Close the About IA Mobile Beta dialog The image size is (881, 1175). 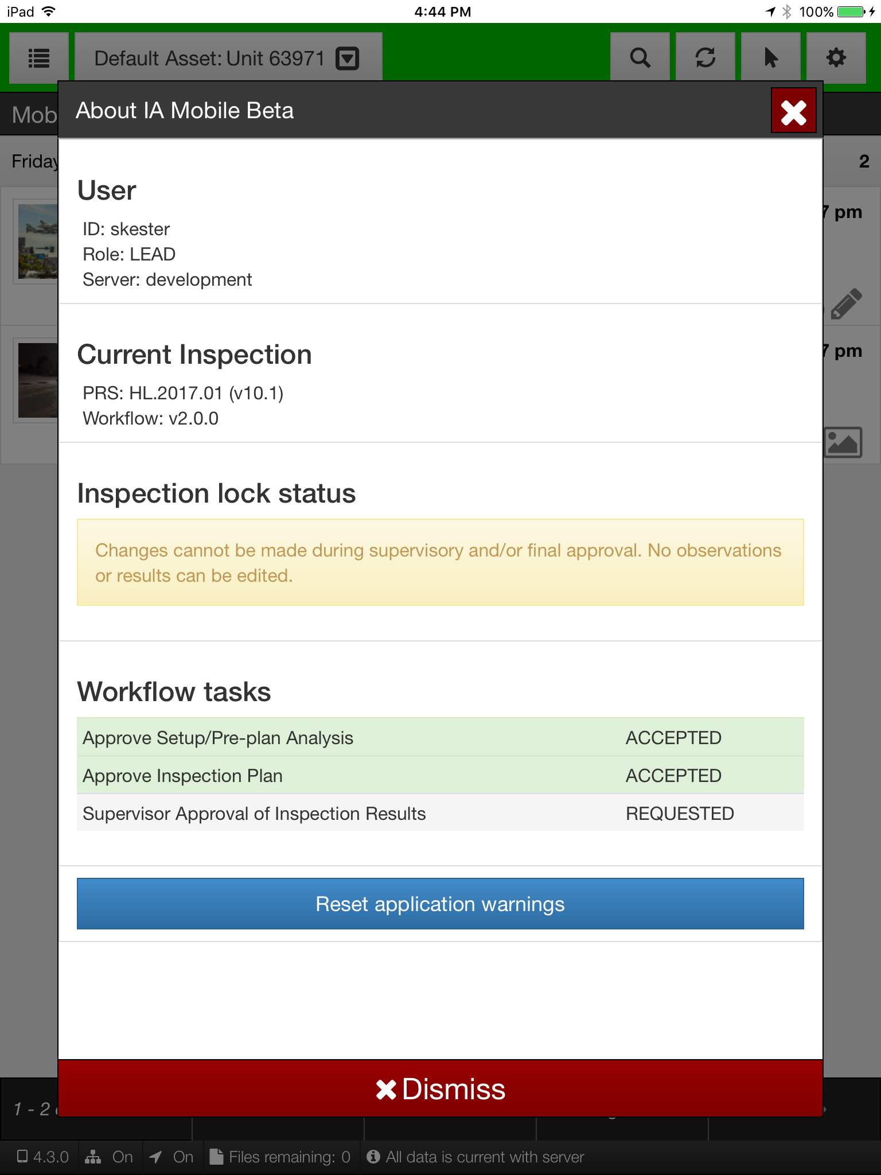793,111
